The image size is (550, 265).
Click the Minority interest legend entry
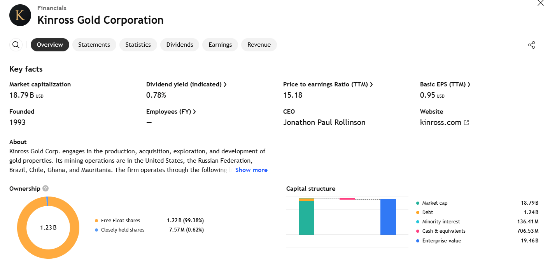[438, 222]
